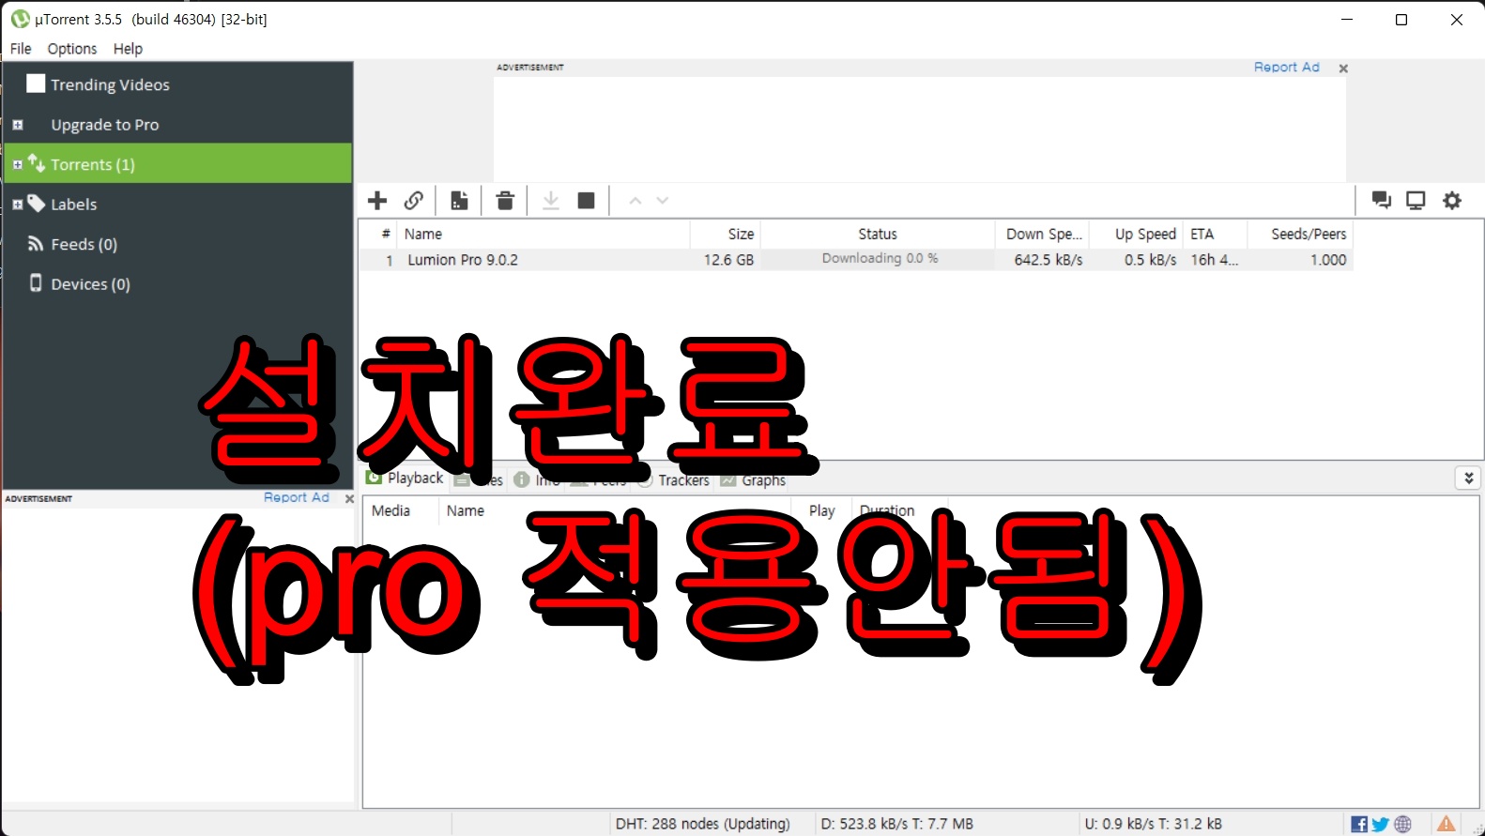This screenshot has height=836, width=1485.
Task: Sort by the Seeds/Peers column header
Action: coord(1300,234)
